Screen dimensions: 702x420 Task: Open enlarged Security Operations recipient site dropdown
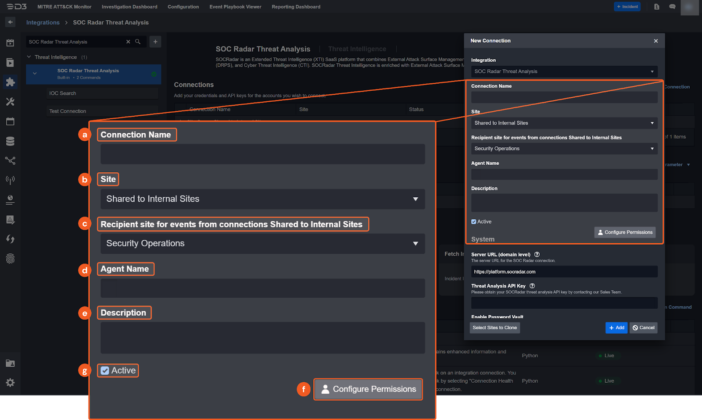(262, 243)
